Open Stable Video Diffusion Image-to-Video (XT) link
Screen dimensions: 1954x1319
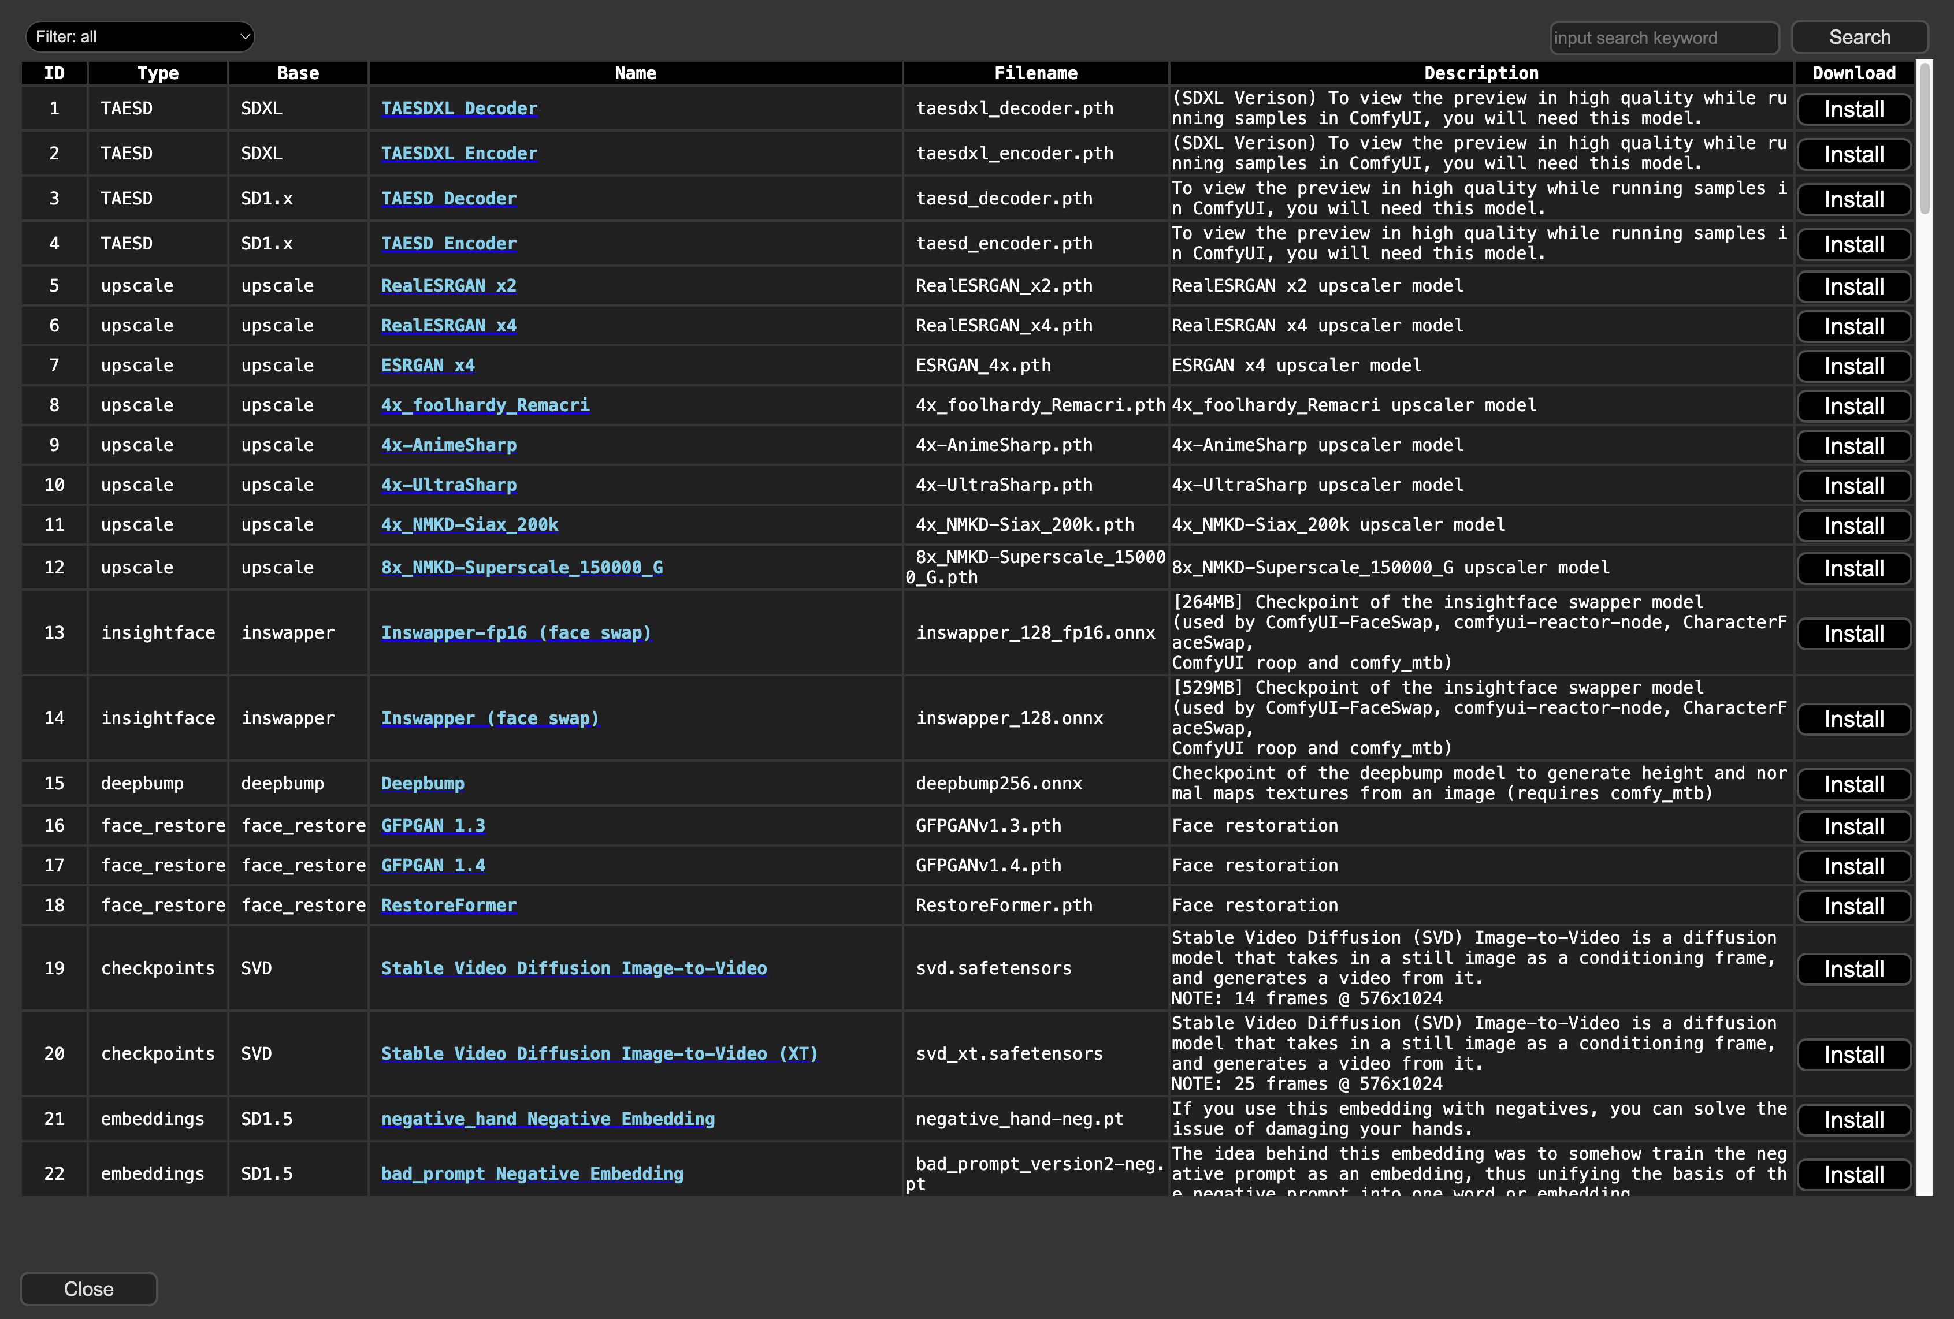[600, 1054]
